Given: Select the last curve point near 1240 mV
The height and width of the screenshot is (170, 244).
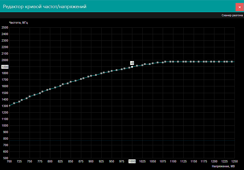Looking at the screenshot, I should (232, 62).
